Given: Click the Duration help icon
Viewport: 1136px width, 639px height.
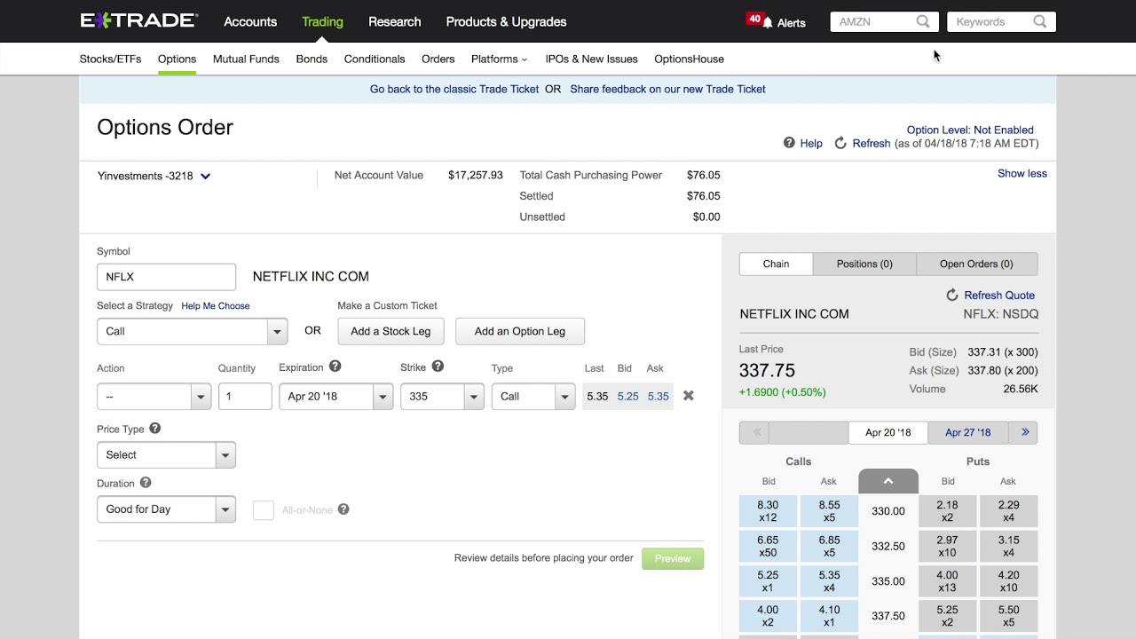Looking at the screenshot, I should coord(146,483).
